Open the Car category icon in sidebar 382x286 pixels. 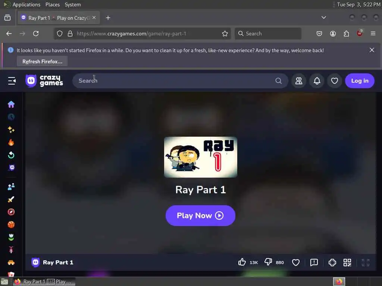pos(11,263)
